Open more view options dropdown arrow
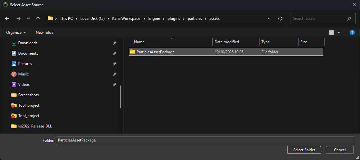 tap(339, 33)
